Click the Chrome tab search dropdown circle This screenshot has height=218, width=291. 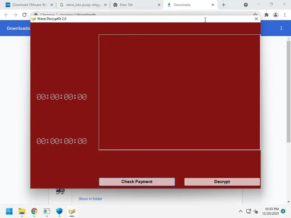(246, 5)
